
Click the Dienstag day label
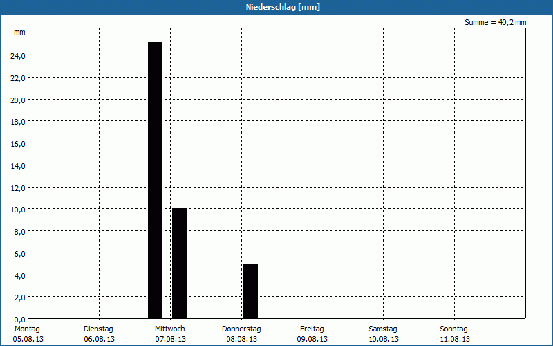click(98, 329)
